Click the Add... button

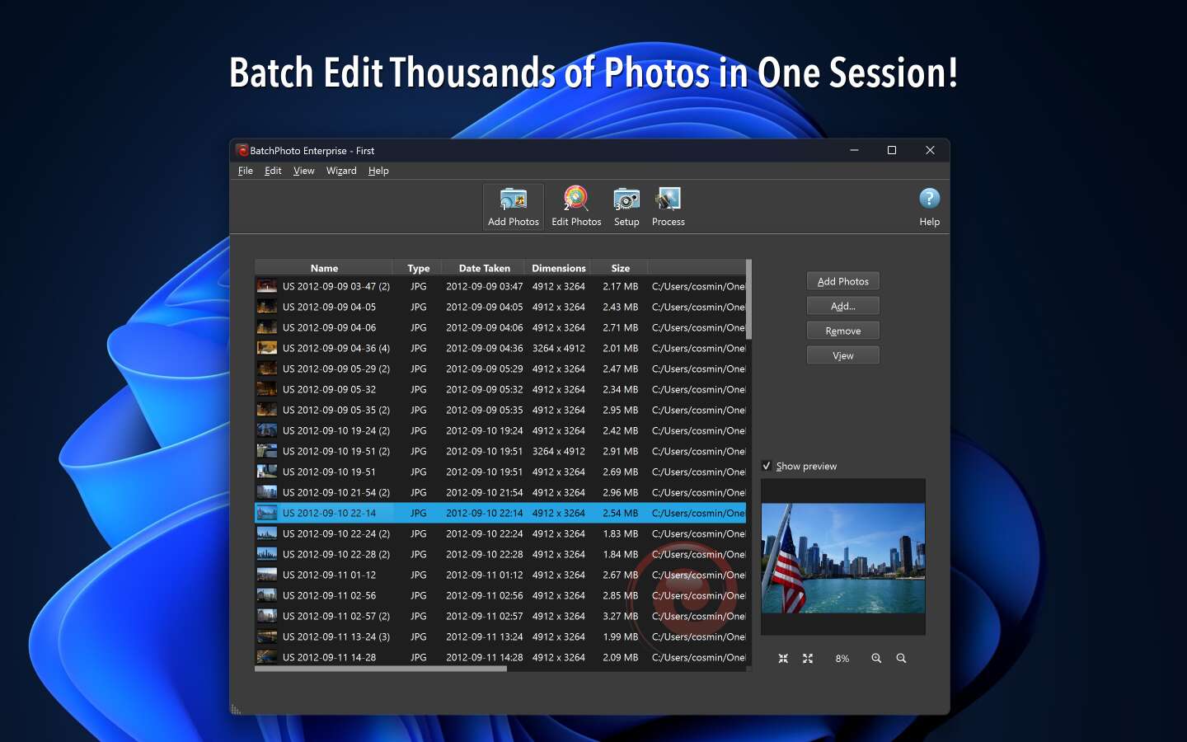coord(842,306)
